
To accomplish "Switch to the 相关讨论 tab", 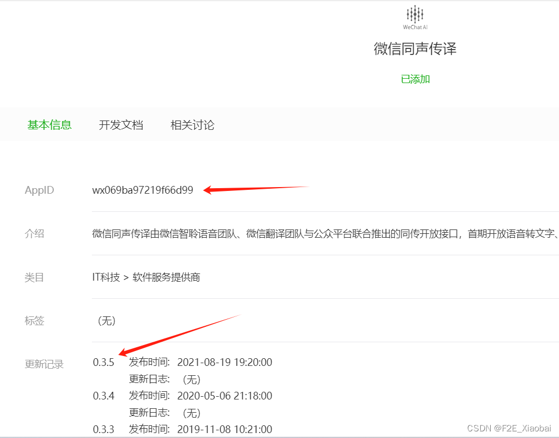I will point(193,125).
